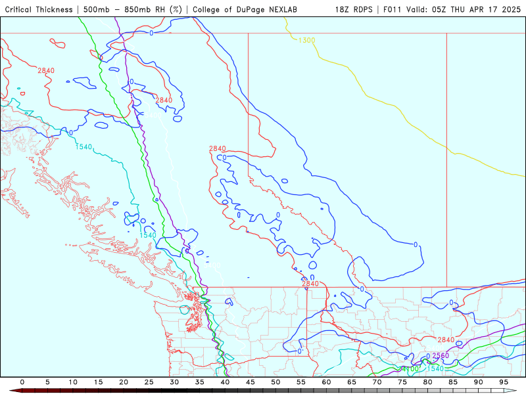Click the "30" label on the color scale
The height and width of the screenshot is (394, 526).
point(174,382)
